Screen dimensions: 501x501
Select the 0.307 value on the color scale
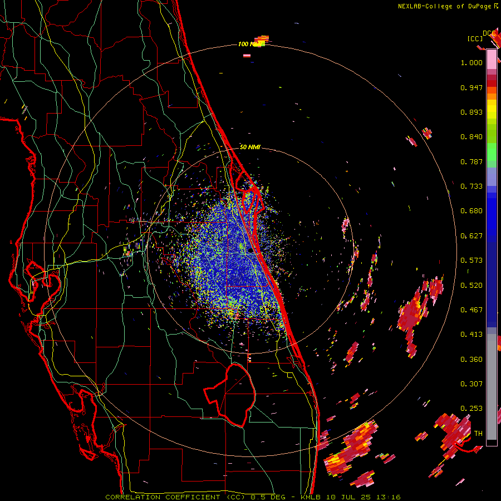point(471,384)
